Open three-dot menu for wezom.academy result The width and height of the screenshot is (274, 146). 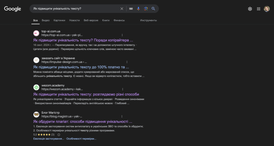click(123, 89)
